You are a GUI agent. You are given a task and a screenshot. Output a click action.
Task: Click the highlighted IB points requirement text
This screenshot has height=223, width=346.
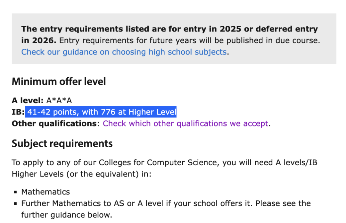101,112
